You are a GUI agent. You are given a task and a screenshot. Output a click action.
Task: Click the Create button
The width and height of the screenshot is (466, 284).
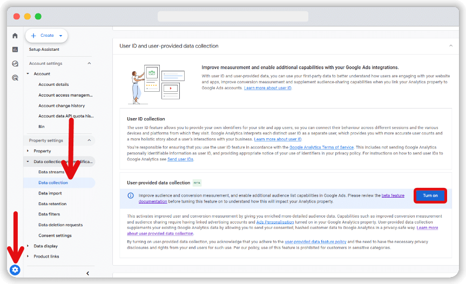click(x=46, y=35)
